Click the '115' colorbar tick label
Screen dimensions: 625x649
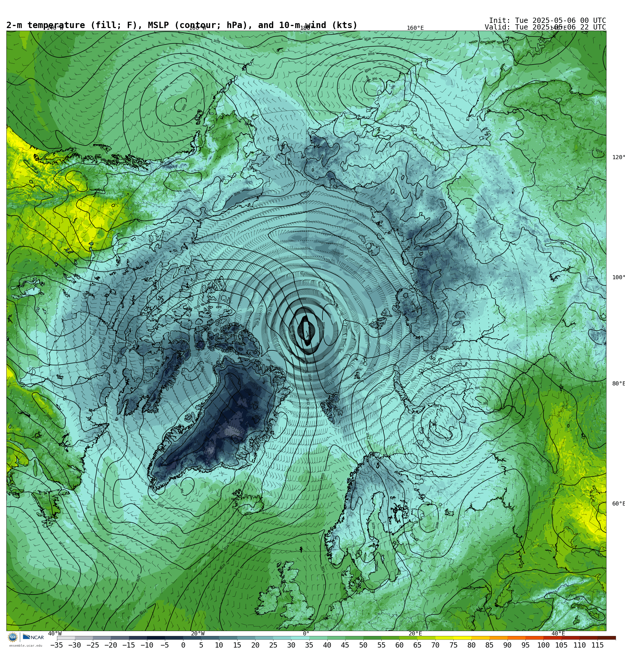[x=598, y=645]
